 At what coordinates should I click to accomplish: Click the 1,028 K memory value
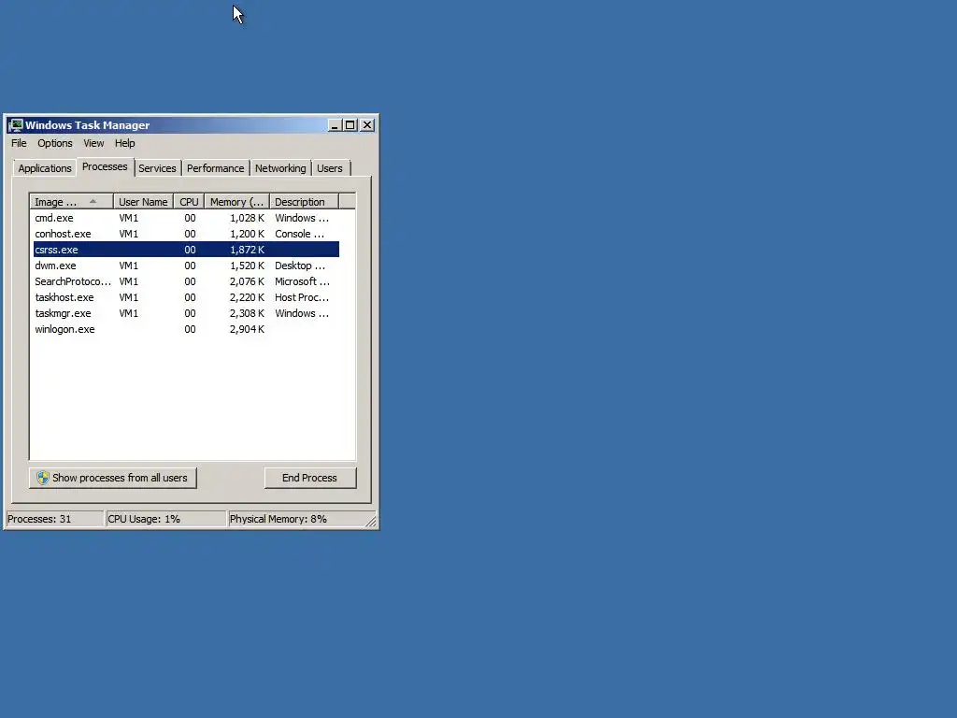tap(247, 218)
